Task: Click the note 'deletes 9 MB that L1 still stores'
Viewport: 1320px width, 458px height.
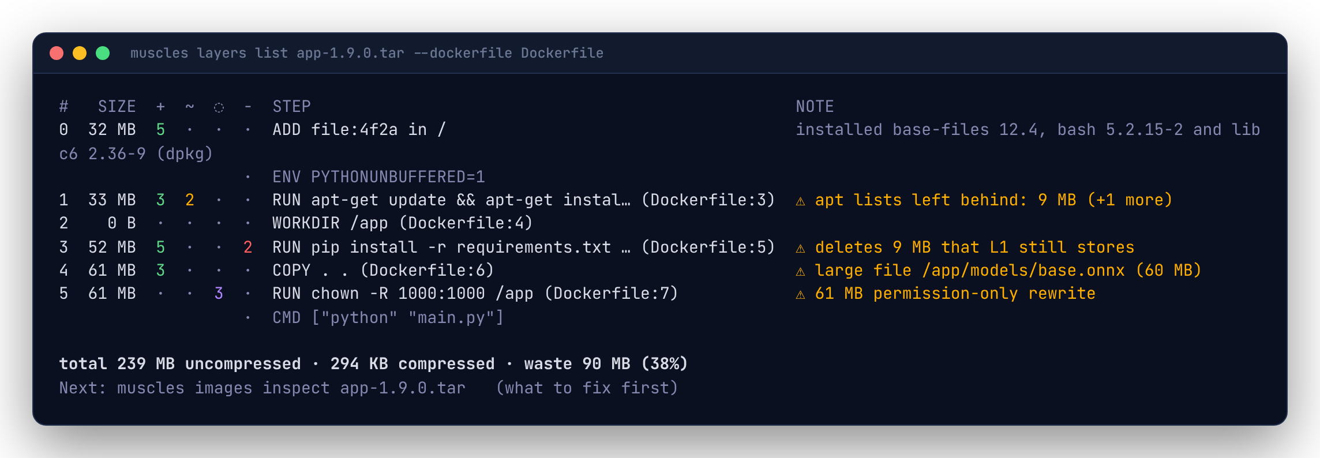Action: (975, 247)
